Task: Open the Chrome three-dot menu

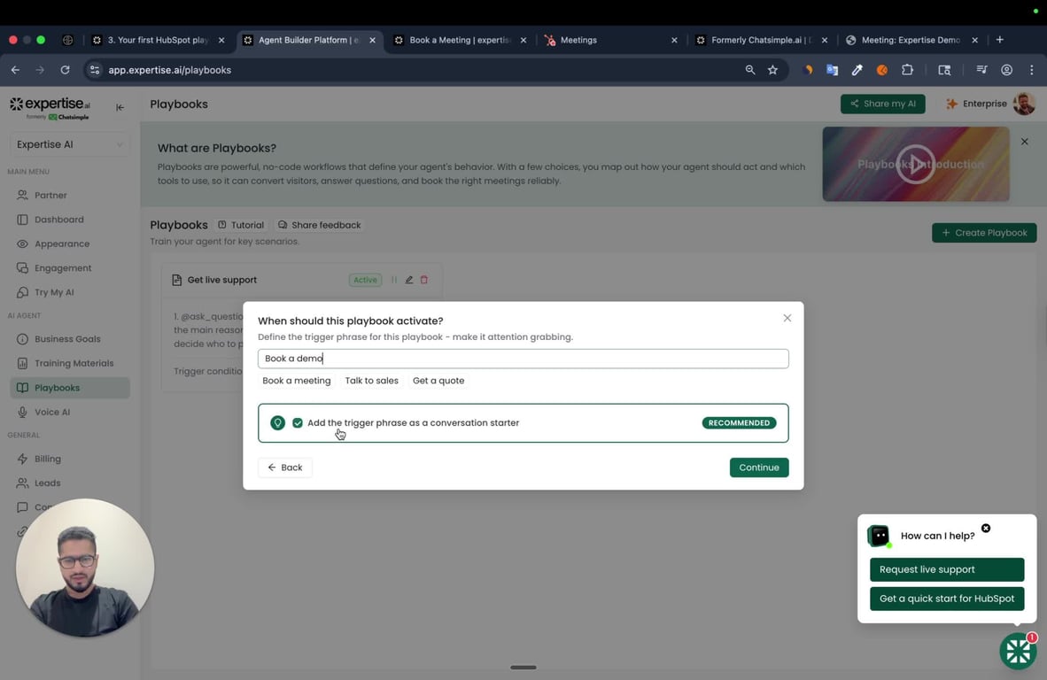Action: pos(1032,69)
